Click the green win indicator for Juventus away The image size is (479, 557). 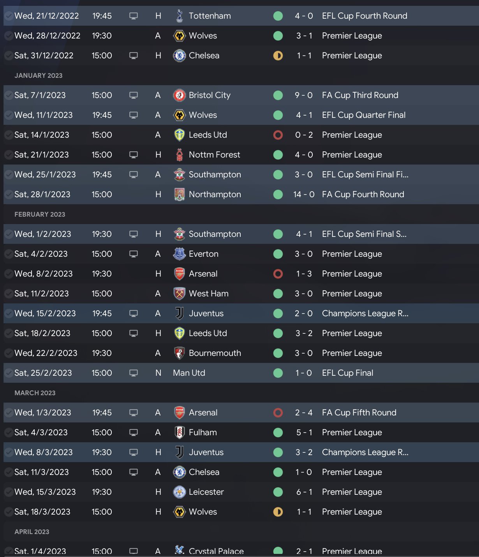pyautogui.click(x=278, y=314)
